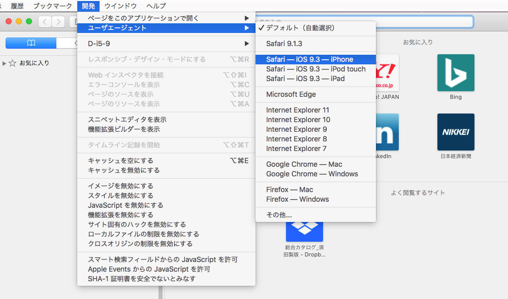Select Safari 9.1.3 user agent
This screenshot has width=508, height=299.
pos(315,44)
